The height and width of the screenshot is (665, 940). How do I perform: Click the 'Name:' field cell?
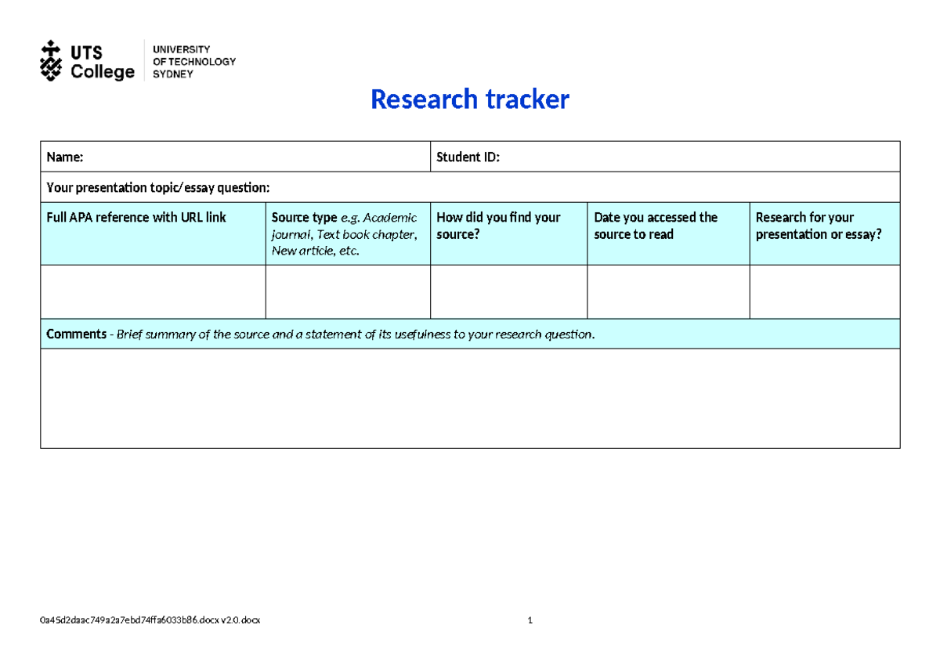pyautogui.click(x=236, y=157)
